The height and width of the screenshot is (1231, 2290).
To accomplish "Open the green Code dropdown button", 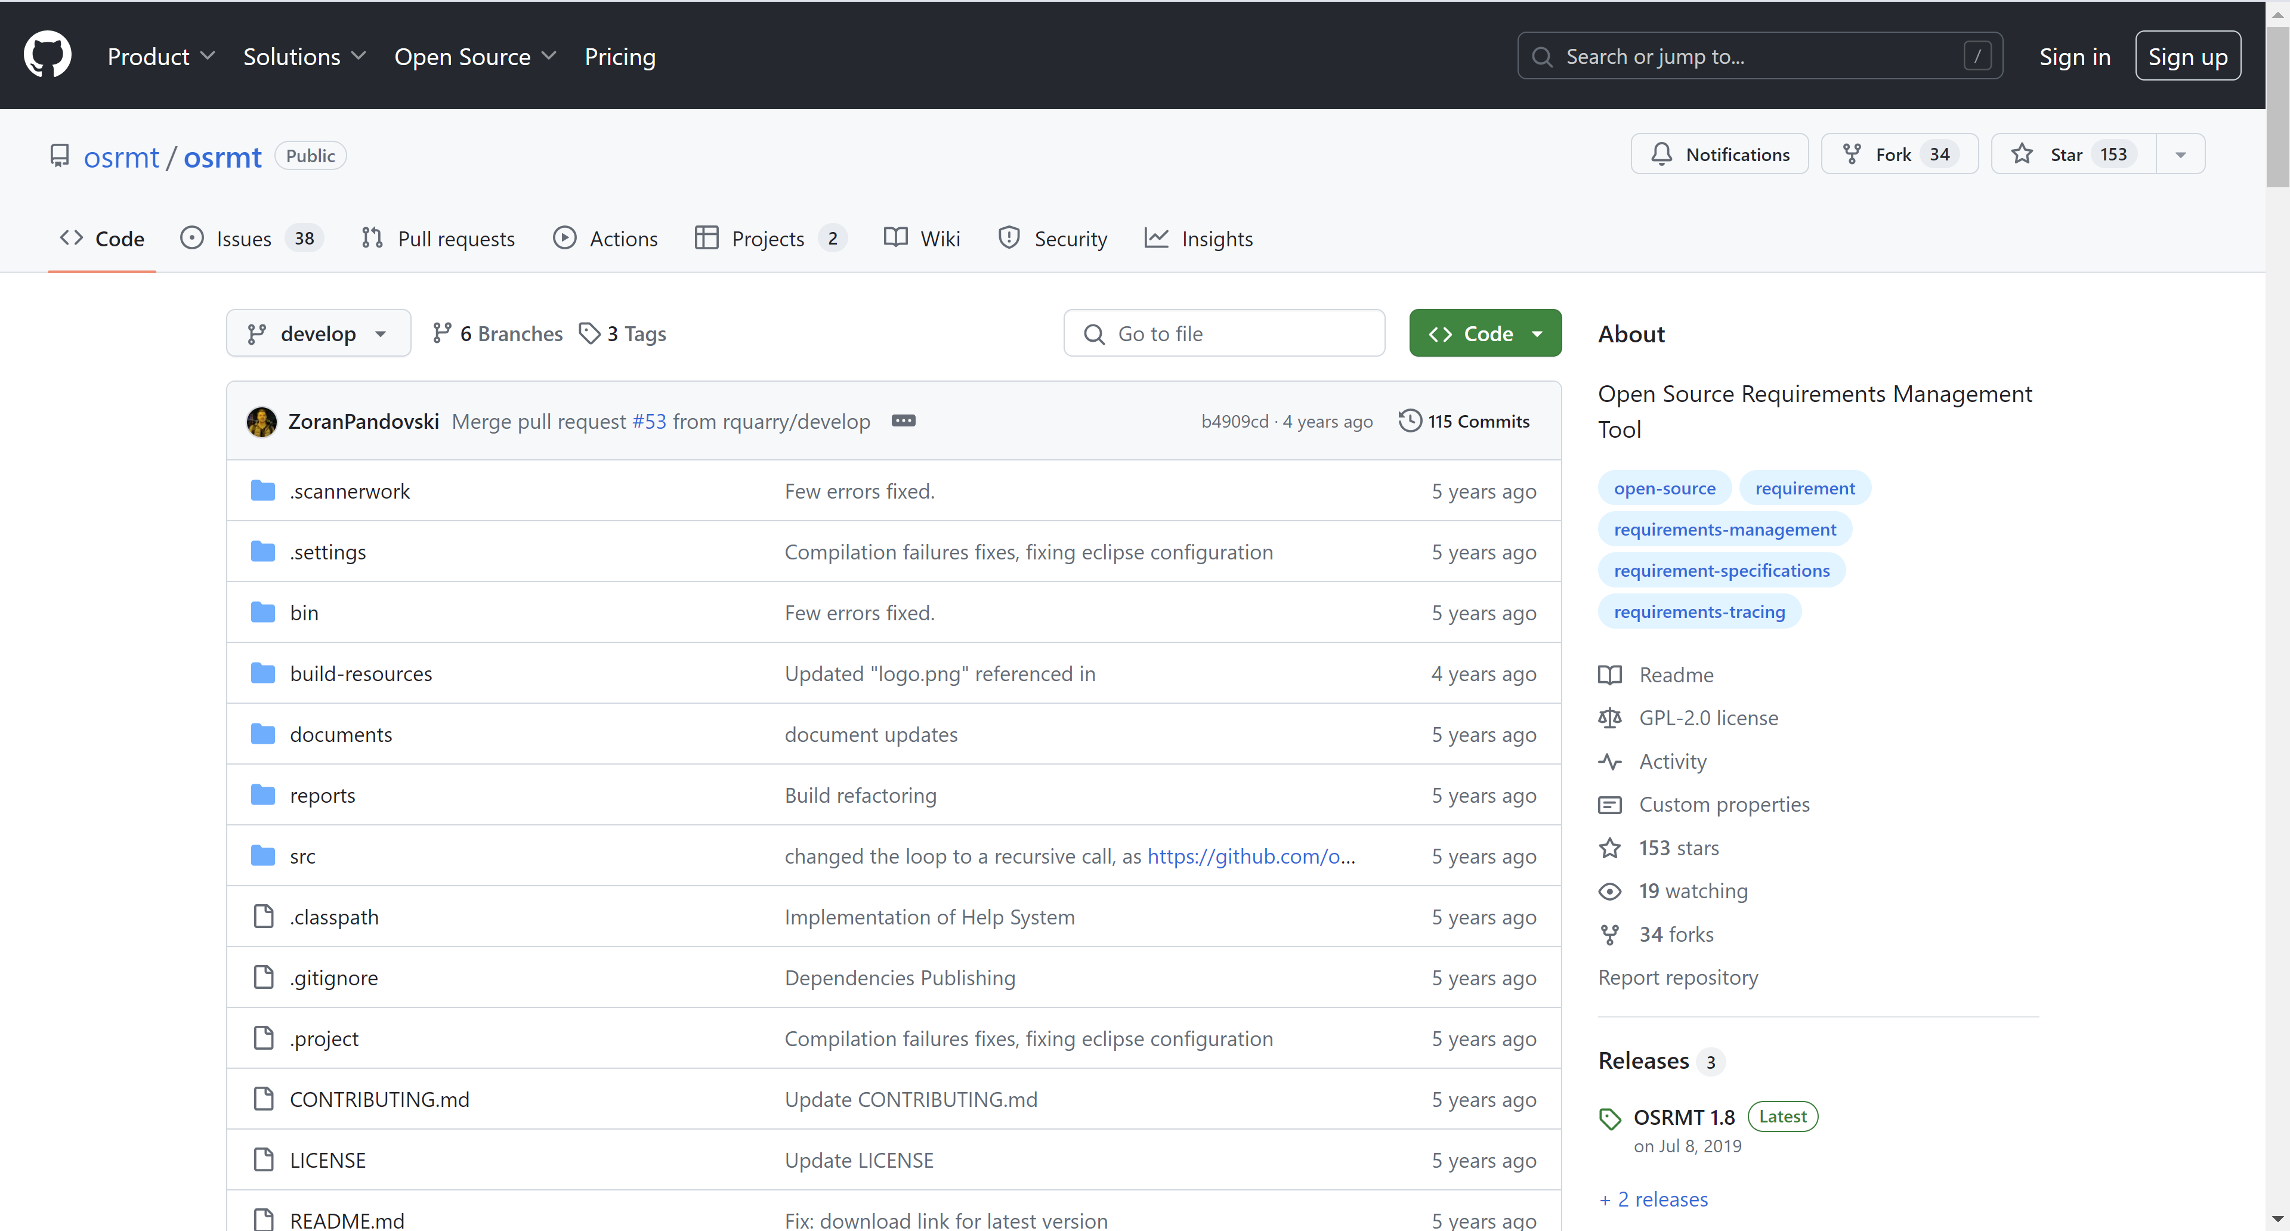I will 1485,333.
